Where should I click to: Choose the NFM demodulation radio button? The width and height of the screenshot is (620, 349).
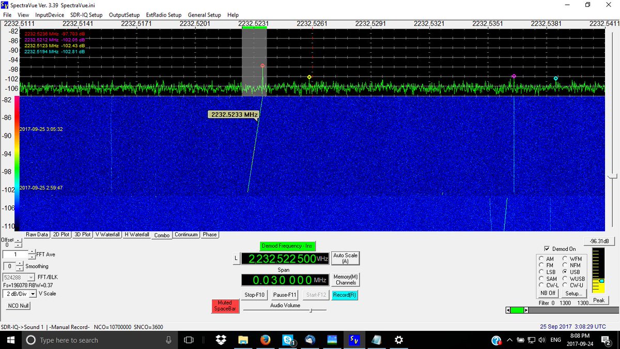[x=565, y=265]
